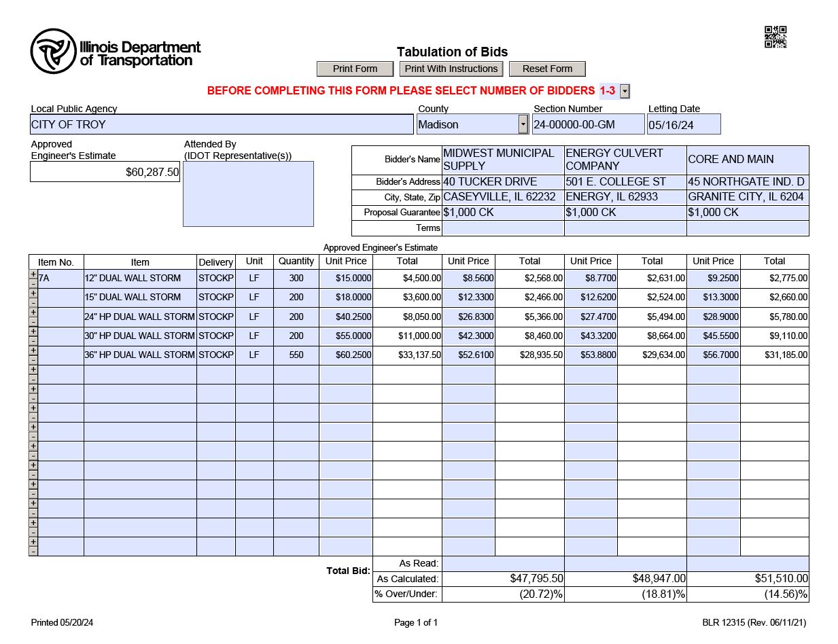Remove the 24" HP DUAL WALL STORM row with minus
Viewport: 838px width, 644px height.
coord(33,321)
